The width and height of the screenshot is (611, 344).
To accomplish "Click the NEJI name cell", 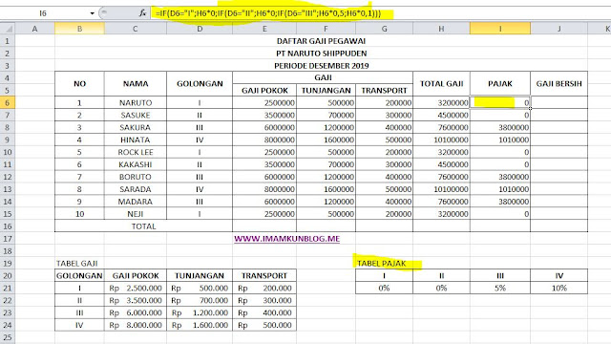I will [x=136, y=214].
